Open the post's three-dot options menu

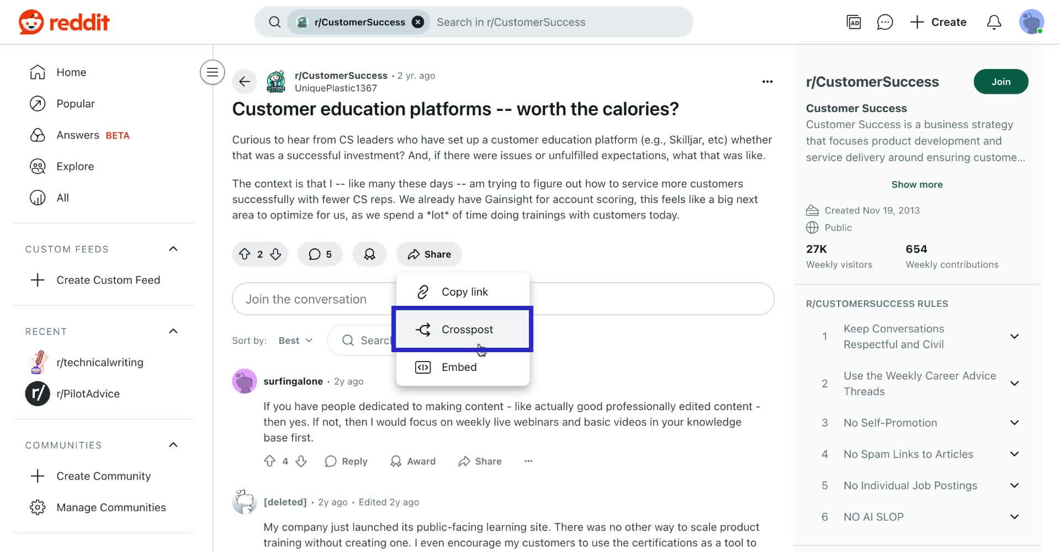coord(767,82)
